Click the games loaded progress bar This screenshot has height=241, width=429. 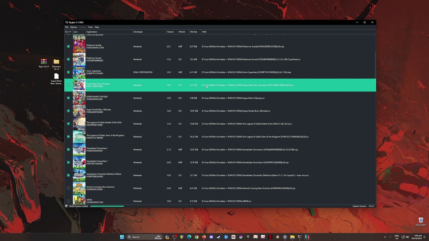[x=107, y=206]
